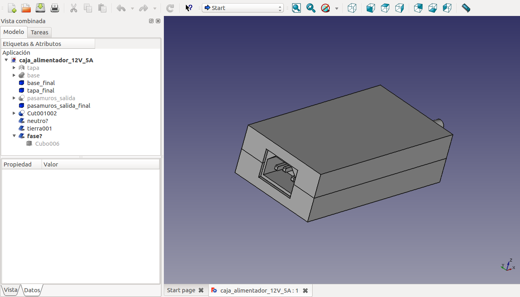Fit all content in the view

pyautogui.click(x=296, y=8)
